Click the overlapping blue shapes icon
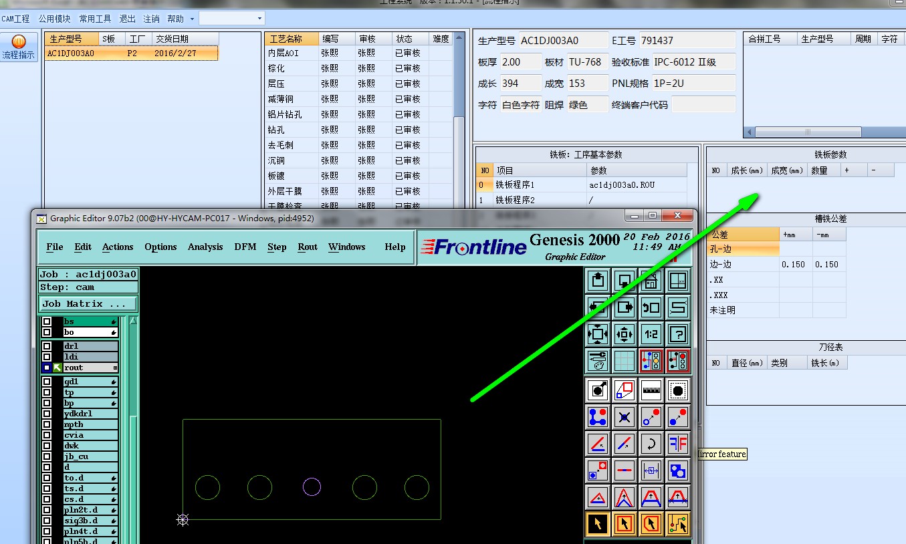Screen dimensions: 906x544 tap(677, 470)
